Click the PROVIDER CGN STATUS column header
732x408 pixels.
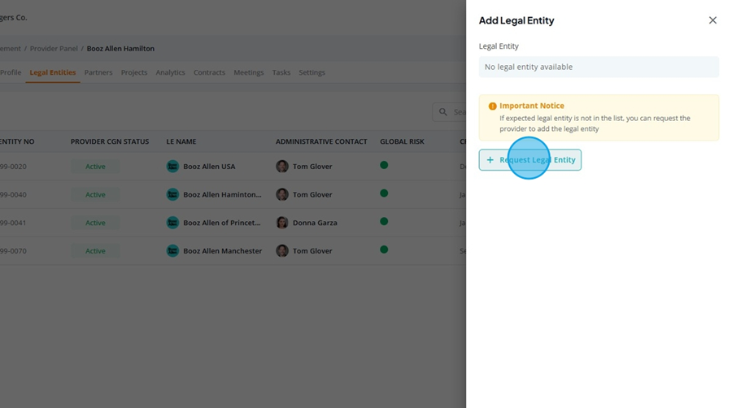tap(110, 141)
